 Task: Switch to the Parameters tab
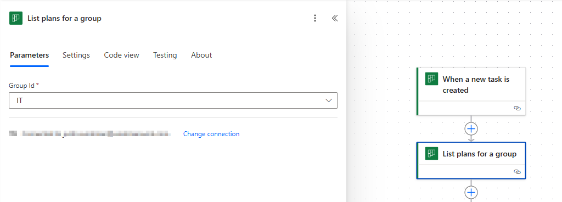coord(30,55)
